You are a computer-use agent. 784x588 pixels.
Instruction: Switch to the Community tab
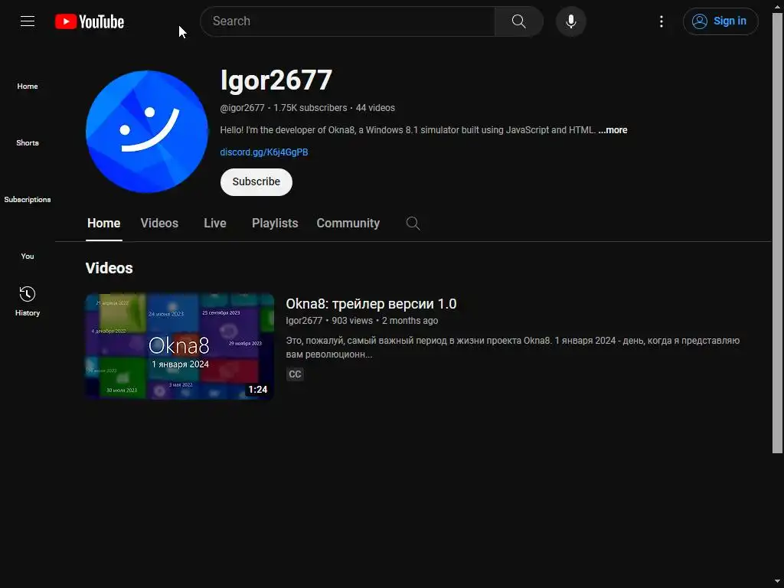pyautogui.click(x=348, y=223)
